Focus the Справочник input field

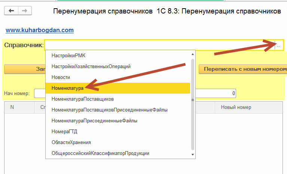tap(159, 46)
